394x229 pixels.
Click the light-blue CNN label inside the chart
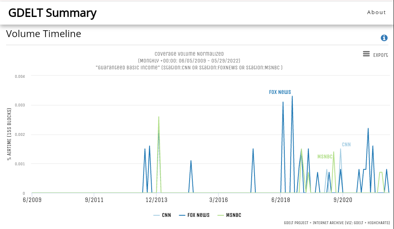coord(346,145)
